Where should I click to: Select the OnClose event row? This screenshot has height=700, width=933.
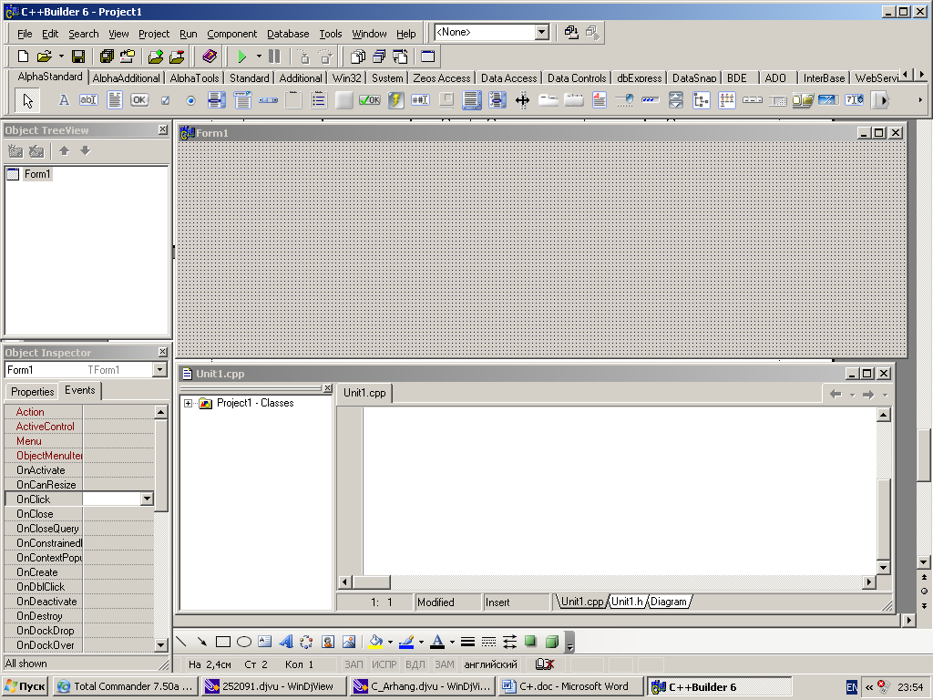[x=79, y=514]
